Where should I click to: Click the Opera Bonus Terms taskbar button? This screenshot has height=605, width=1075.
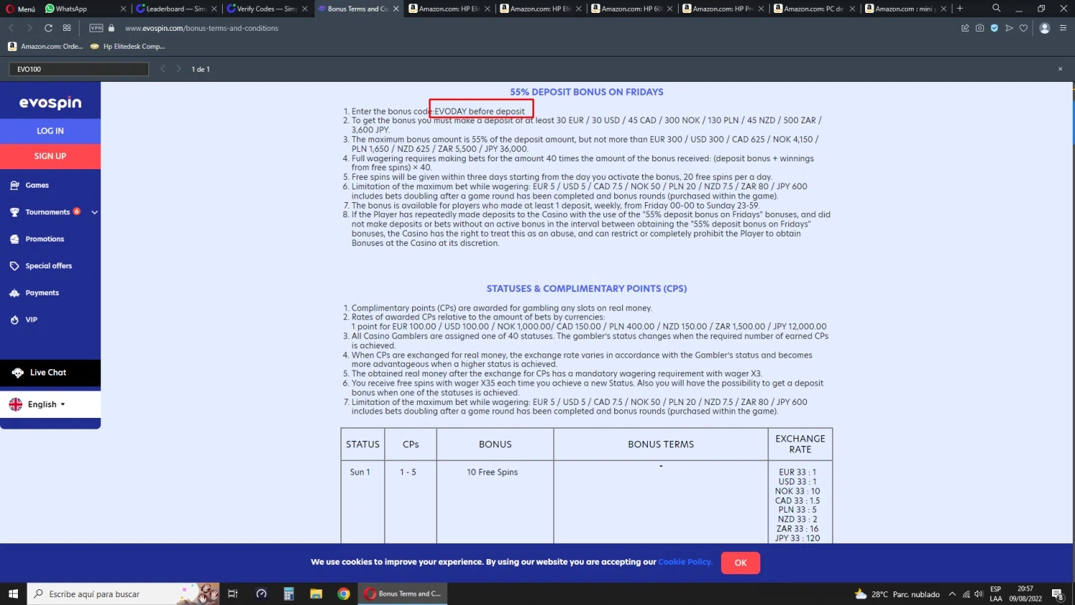coord(403,594)
